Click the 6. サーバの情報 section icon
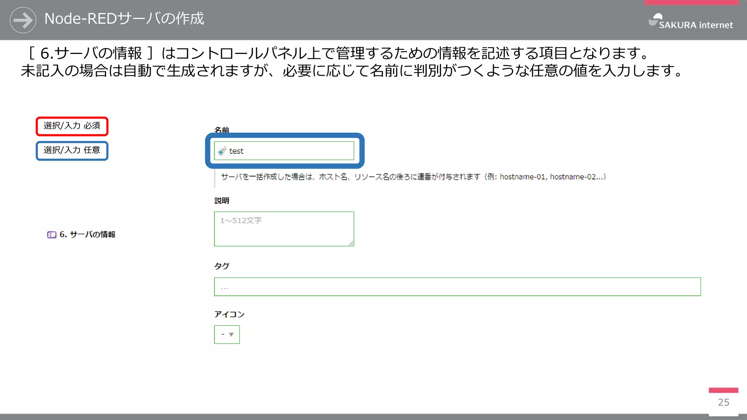Image resolution: width=747 pixels, height=420 pixels. [x=52, y=234]
